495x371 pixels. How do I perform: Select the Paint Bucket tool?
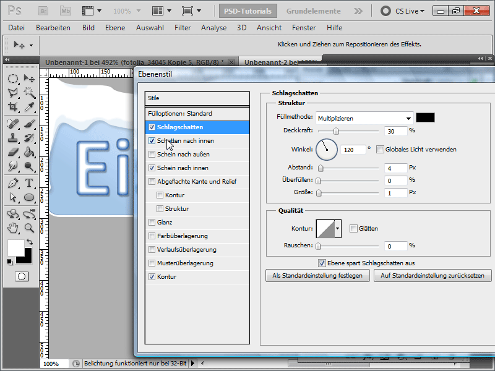click(x=29, y=152)
